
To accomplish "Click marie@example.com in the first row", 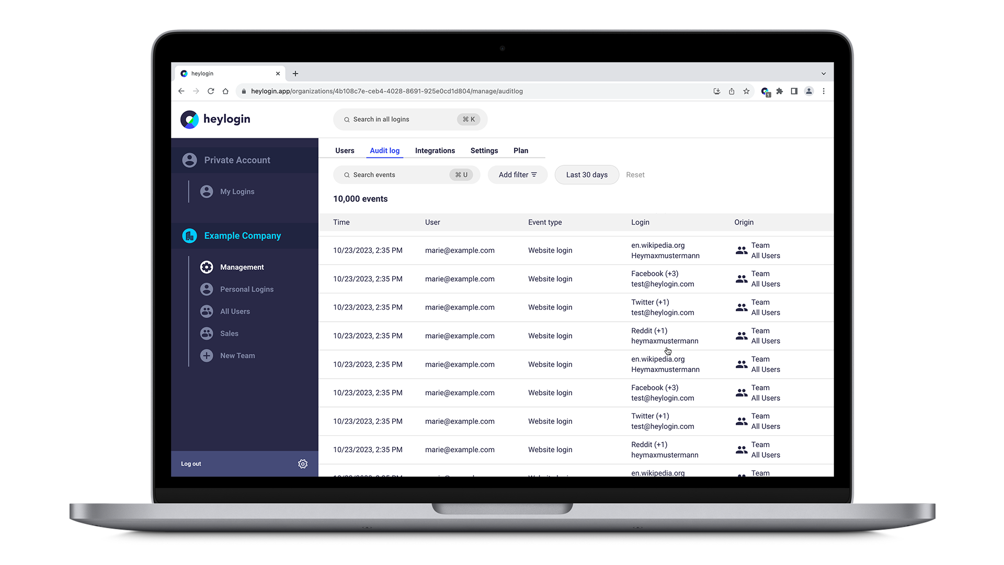I will click(460, 251).
